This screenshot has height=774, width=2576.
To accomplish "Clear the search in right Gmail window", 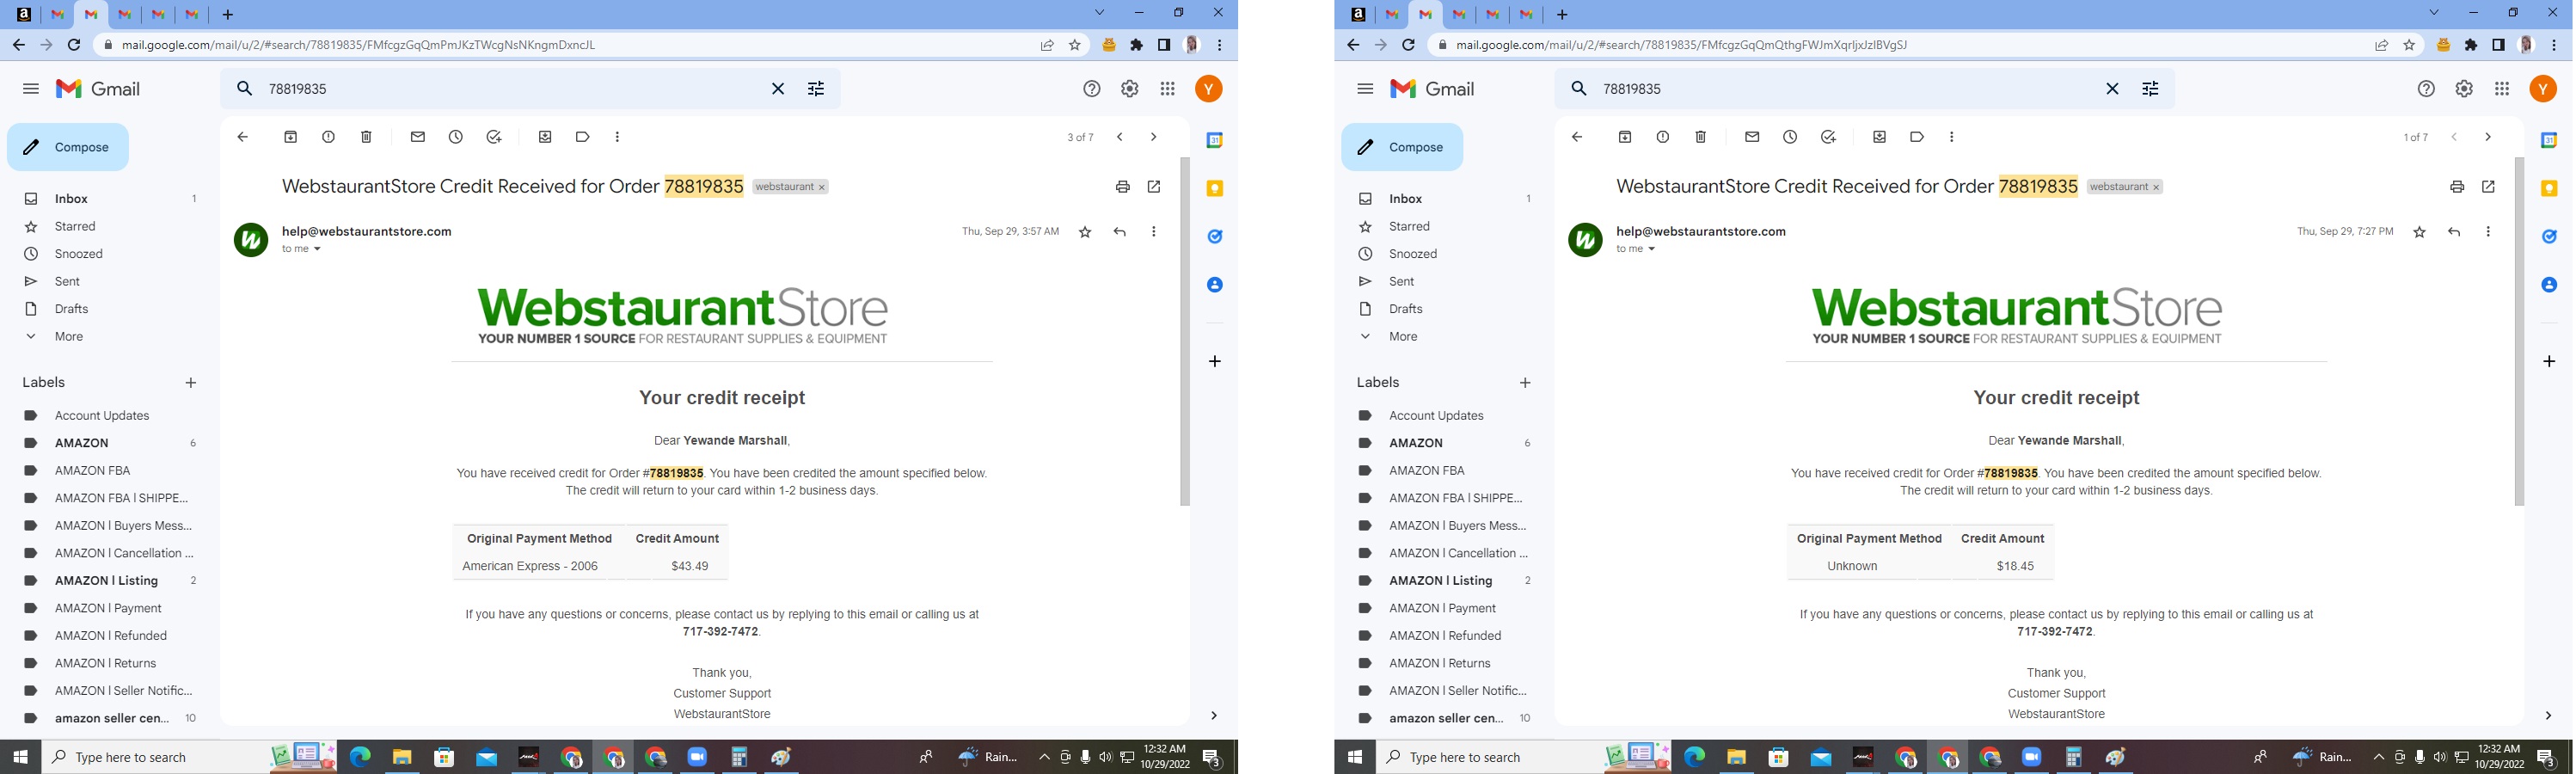I will 2112,89.
